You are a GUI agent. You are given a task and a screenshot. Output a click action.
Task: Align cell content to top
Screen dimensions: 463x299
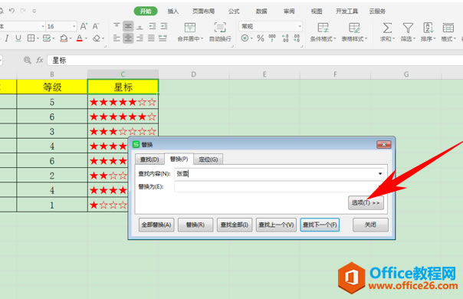pyautogui.click(x=117, y=26)
